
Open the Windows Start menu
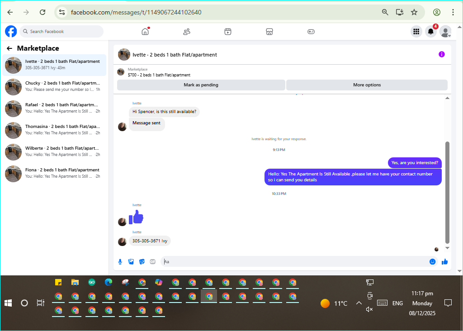[8, 303]
